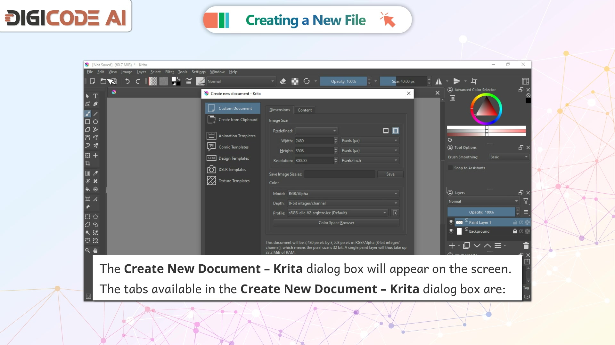Image resolution: width=615 pixels, height=345 pixels.
Task: Select the Ellipse shape tool
Action: point(95,122)
